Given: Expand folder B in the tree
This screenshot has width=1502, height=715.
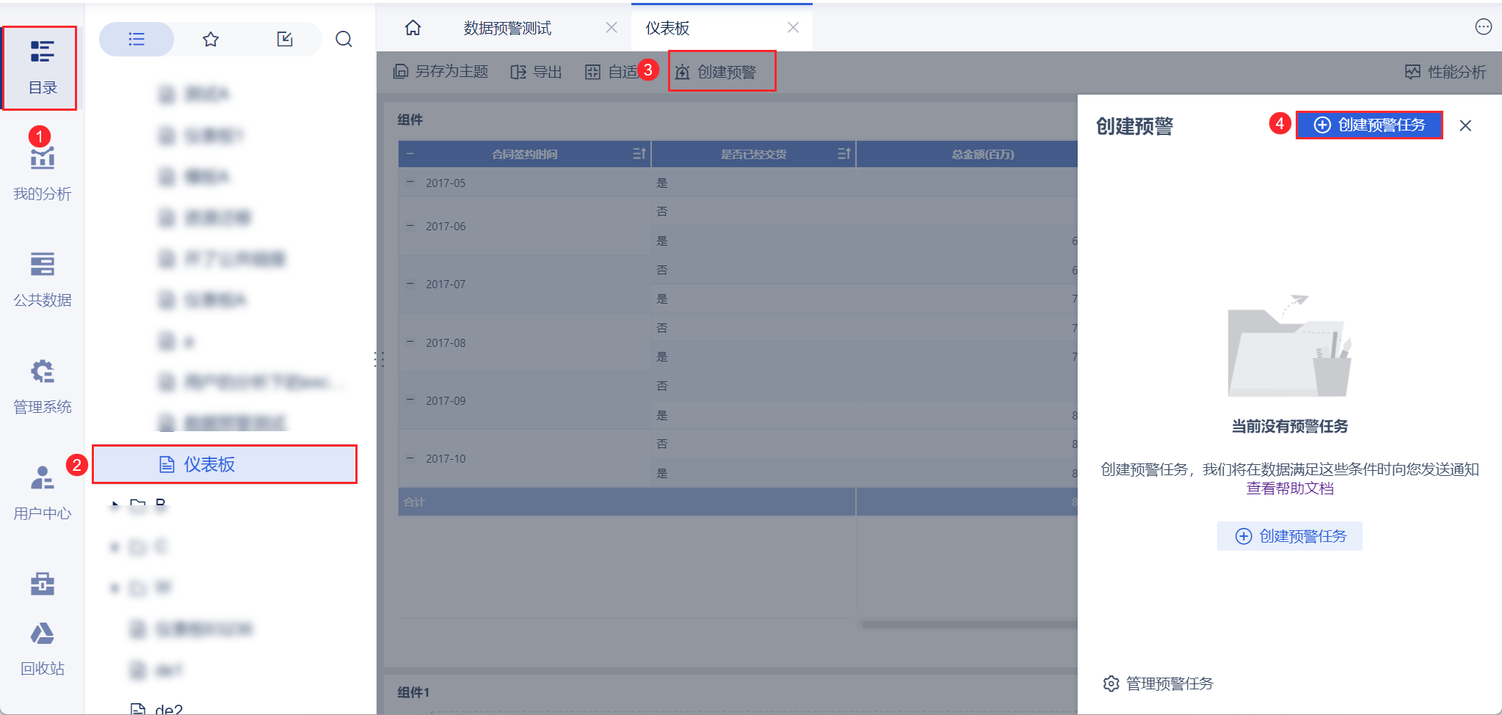Looking at the screenshot, I should click(x=115, y=504).
